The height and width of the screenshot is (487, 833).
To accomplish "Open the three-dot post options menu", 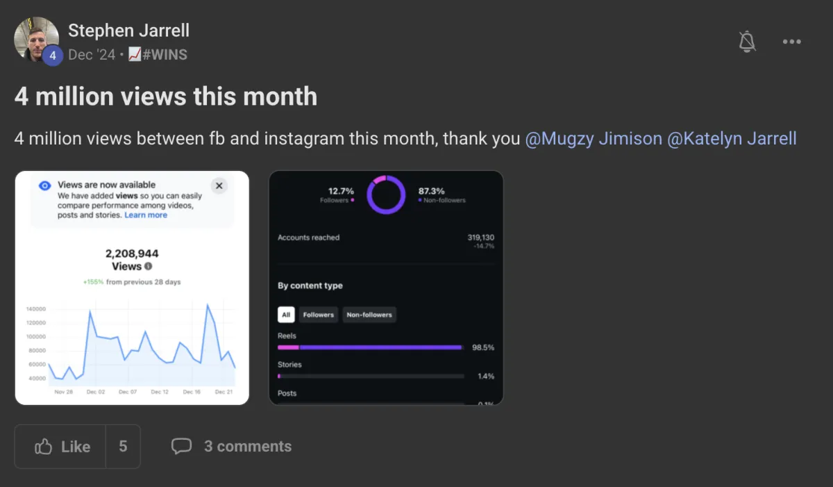I will (792, 42).
